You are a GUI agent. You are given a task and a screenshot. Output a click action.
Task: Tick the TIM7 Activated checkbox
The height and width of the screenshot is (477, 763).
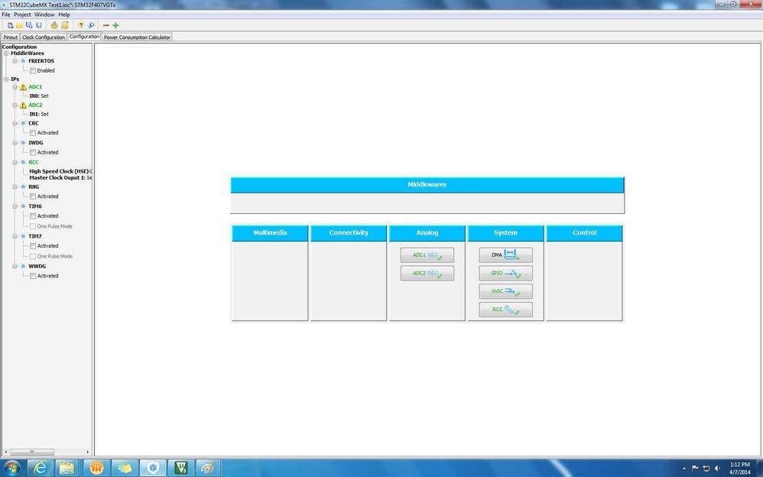pyautogui.click(x=33, y=246)
